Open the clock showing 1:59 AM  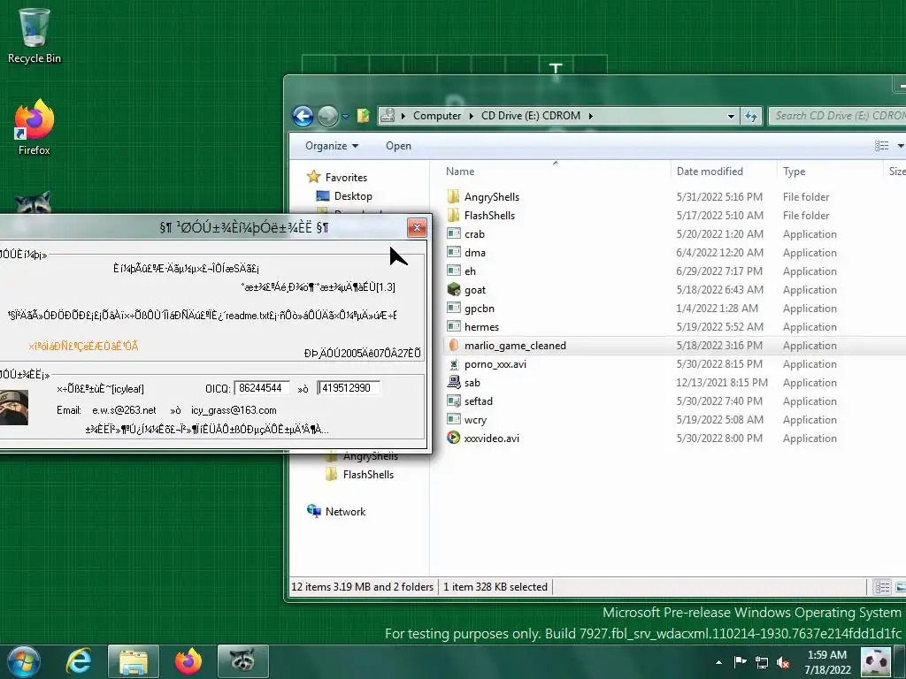pyautogui.click(x=827, y=662)
